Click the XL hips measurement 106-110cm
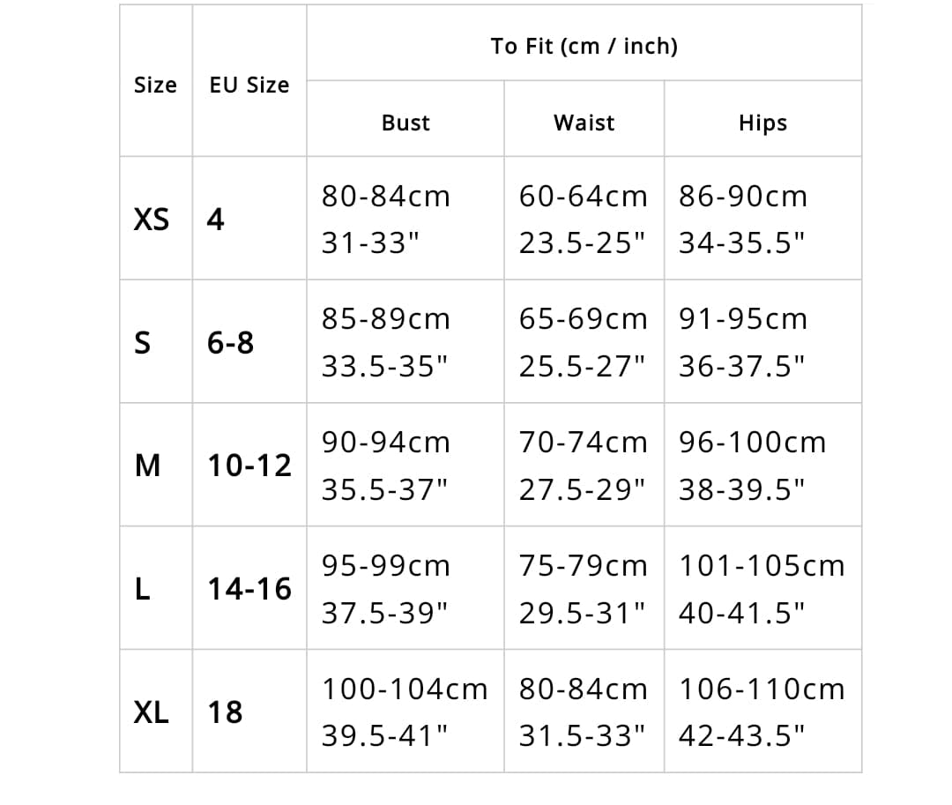Image resolution: width=952 pixels, height=805 pixels. tap(762, 689)
